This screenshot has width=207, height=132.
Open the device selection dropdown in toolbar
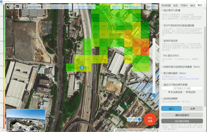85,6
